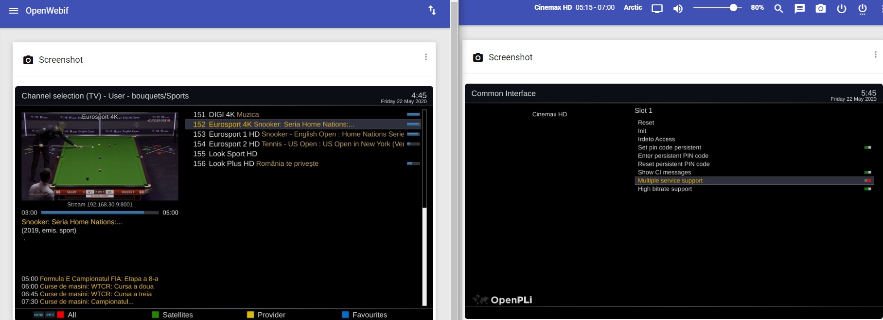
Task: Click the up-down transfer arrows icon
Action: click(x=432, y=10)
